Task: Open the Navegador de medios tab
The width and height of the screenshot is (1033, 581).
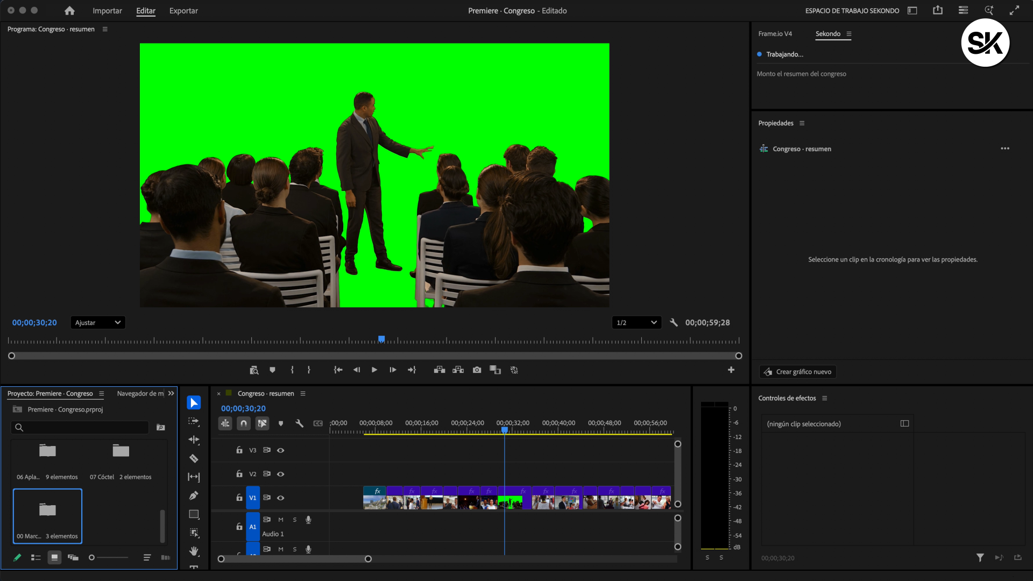Action: point(140,394)
